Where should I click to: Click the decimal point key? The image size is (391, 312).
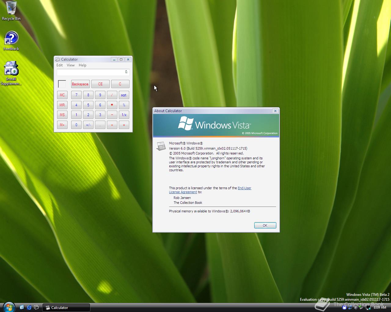pyautogui.click(x=100, y=125)
